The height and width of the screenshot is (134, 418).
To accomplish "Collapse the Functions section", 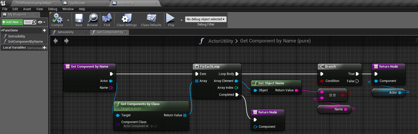I will coord(2,30).
